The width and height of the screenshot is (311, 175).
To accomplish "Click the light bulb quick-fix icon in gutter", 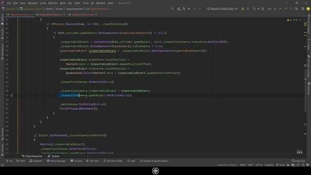I will [x=12, y=95].
